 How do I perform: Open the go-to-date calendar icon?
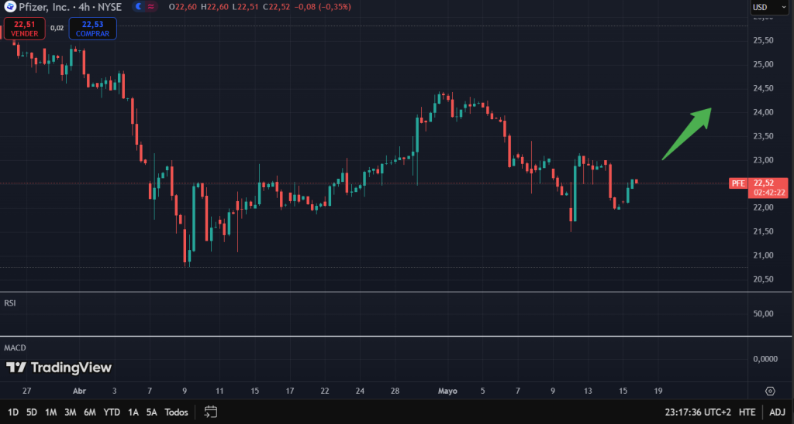(211, 412)
